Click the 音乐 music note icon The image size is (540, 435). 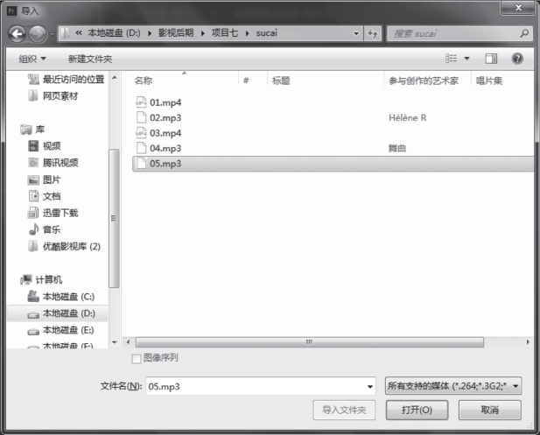pos(33,229)
